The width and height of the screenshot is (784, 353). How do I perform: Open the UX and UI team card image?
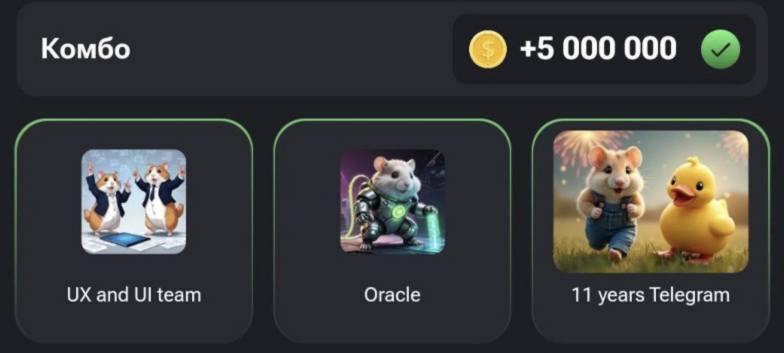[133, 201]
